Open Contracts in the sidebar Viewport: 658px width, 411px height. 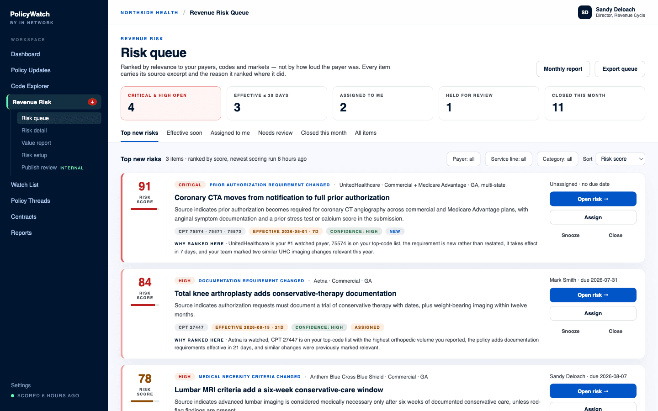[24, 216]
